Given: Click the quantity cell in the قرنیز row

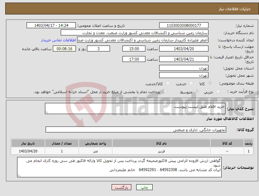Looking at the screenshot, I should click(x=62, y=151).
